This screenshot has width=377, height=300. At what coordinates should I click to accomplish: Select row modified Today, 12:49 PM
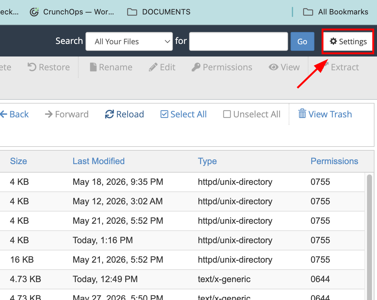coord(182,279)
